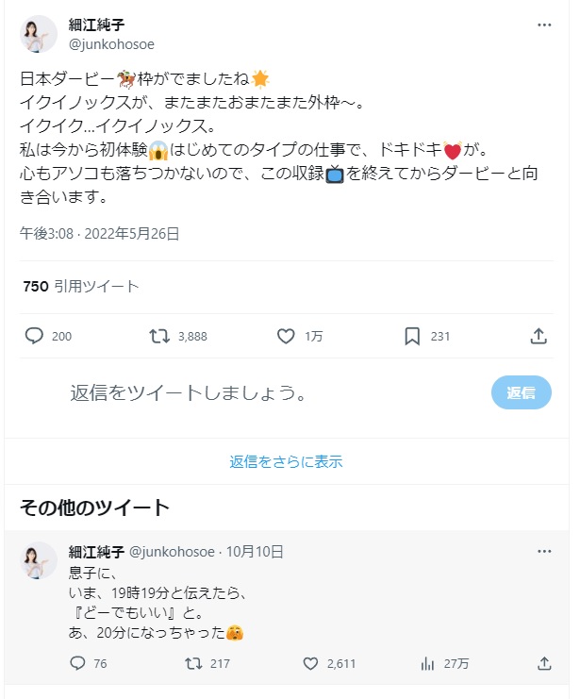Click the reply text field 返信をツイートしましょう
The height and width of the screenshot is (699, 580).
tap(189, 392)
